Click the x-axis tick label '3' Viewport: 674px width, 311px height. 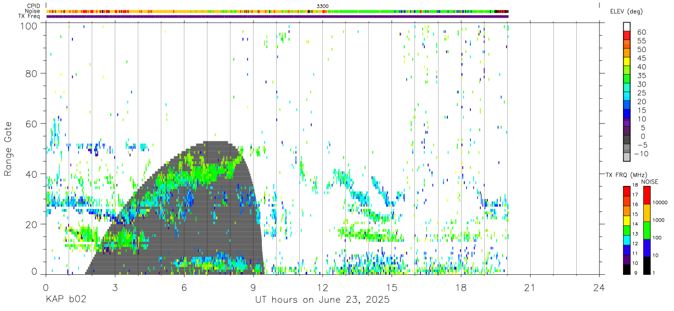115,287
